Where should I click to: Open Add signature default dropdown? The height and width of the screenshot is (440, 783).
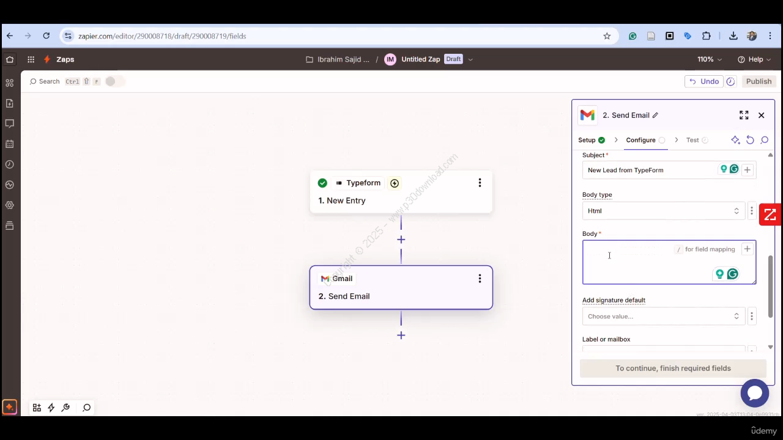tap(664, 316)
